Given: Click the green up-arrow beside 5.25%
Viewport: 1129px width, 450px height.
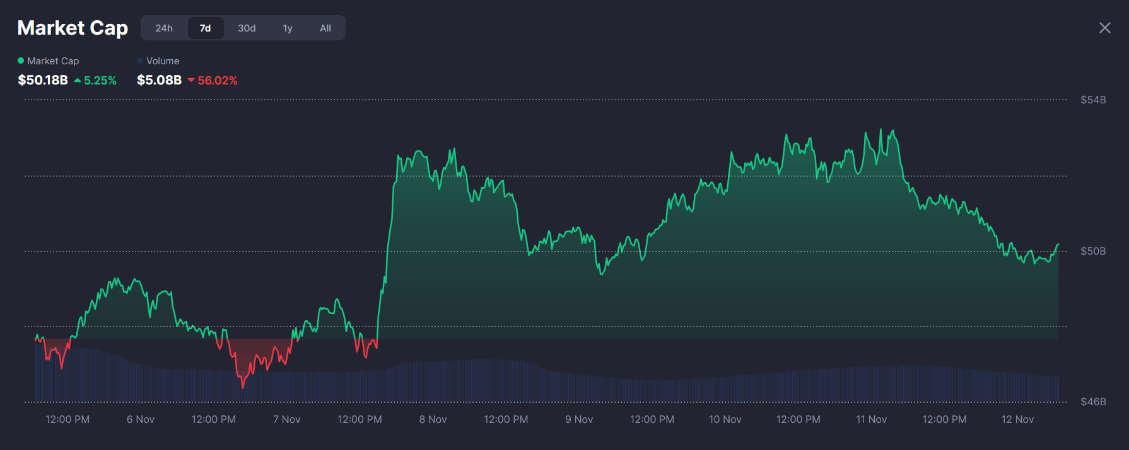Looking at the screenshot, I should click(x=78, y=80).
